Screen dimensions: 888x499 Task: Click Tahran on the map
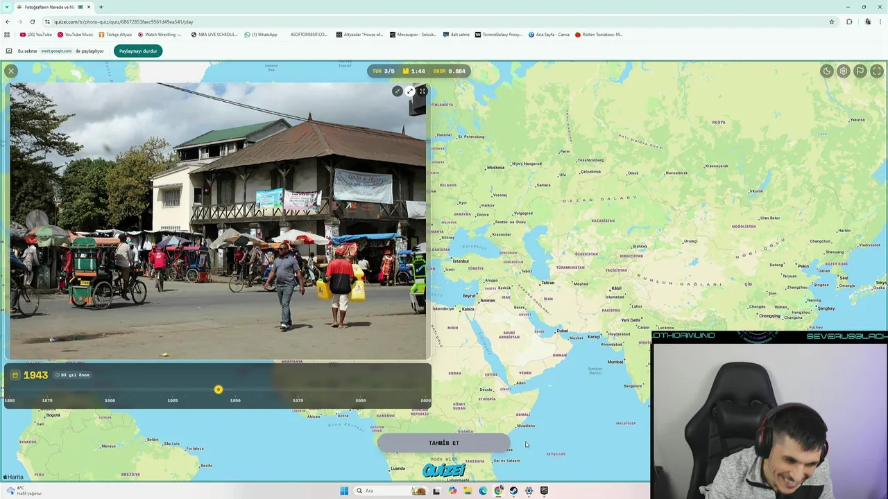(547, 283)
